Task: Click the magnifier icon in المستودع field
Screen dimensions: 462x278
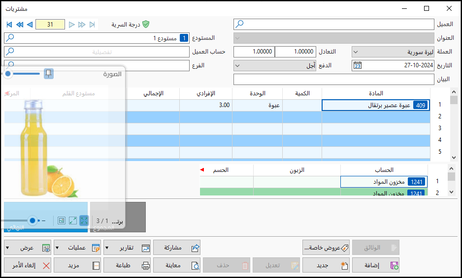Action: coord(10,38)
